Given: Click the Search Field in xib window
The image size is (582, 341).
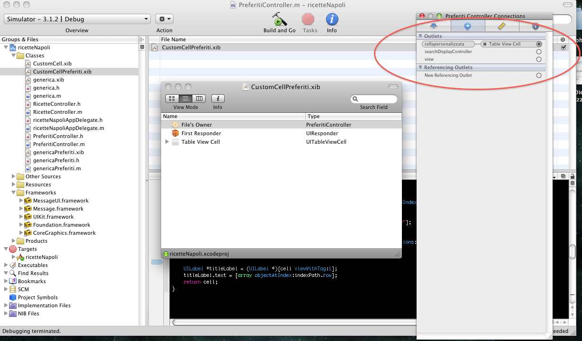Looking at the screenshot, I should pyautogui.click(x=373, y=99).
